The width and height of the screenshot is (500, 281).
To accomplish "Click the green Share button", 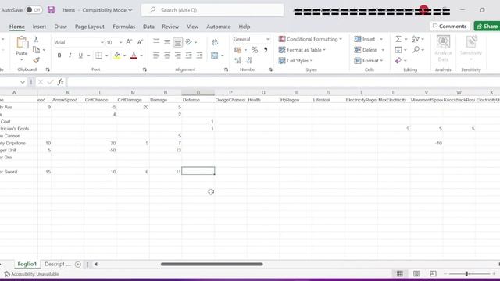I will point(487,26).
